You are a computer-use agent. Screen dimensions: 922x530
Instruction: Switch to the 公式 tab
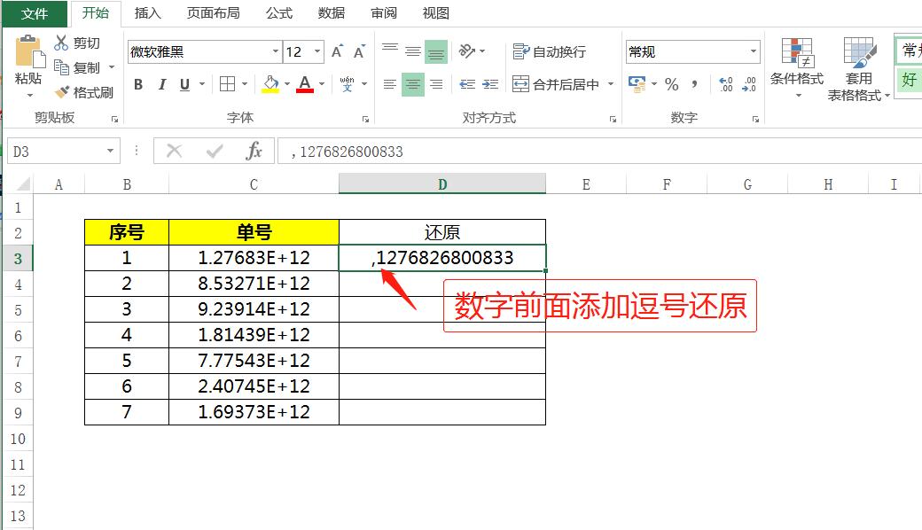point(278,13)
